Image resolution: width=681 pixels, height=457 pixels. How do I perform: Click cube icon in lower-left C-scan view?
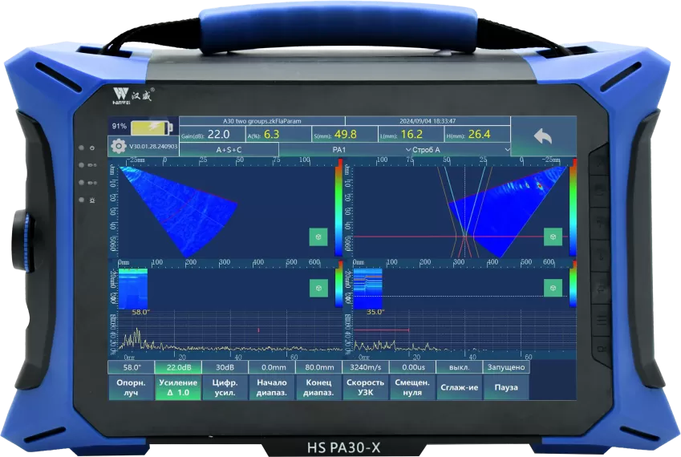tap(318, 288)
